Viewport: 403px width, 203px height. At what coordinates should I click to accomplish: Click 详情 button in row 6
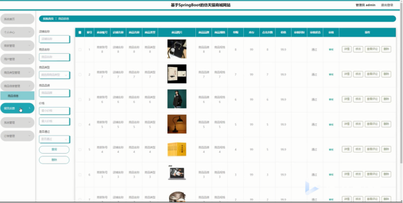[347, 174]
